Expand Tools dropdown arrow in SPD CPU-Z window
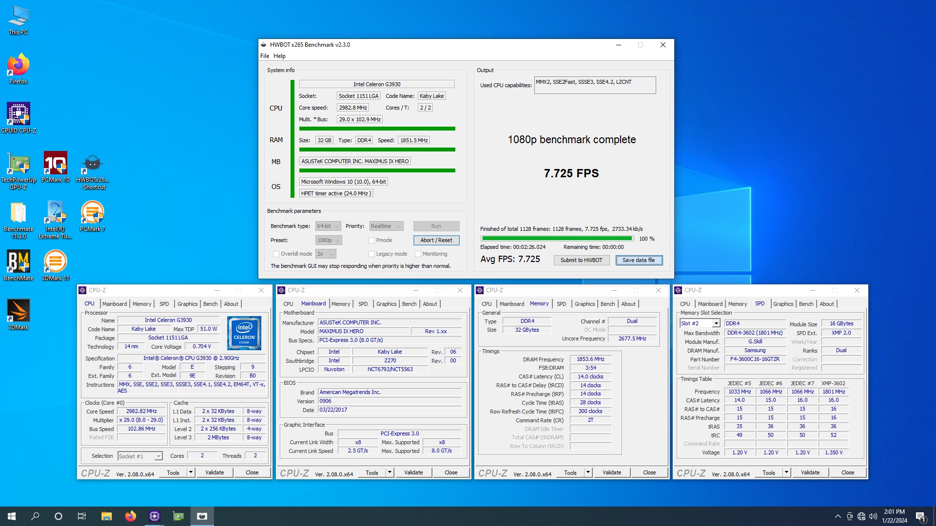936x526 pixels. click(786, 472)
